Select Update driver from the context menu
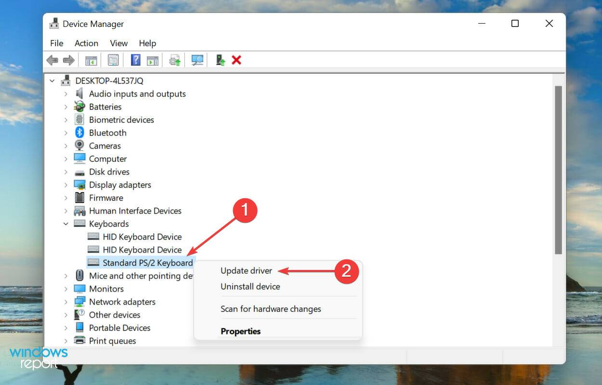 247,270
